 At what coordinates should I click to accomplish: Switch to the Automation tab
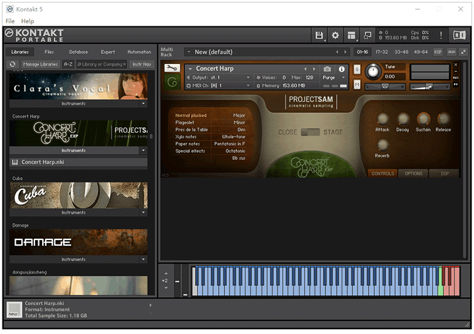(x=139, y=52)
